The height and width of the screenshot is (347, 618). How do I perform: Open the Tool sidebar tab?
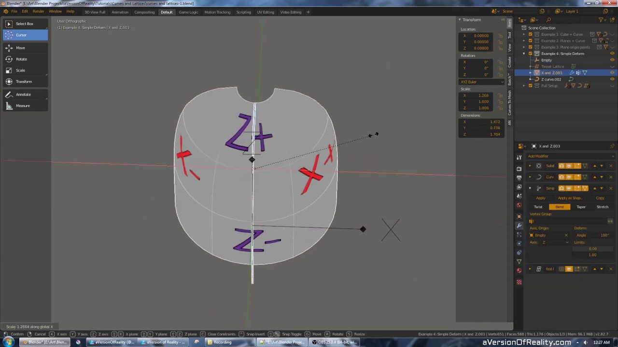point(509,35)
